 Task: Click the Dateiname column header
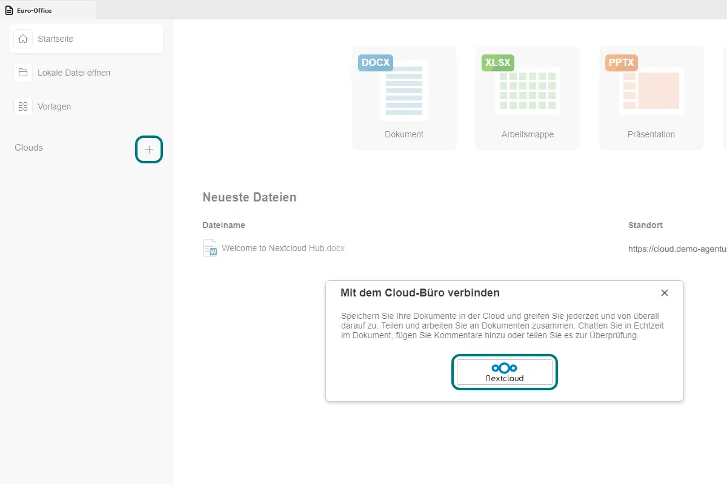tap(224, 225)
